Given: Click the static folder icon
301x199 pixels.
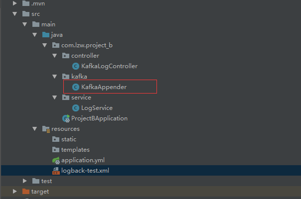Looking at the screenshot, I should pyautogui.click(x=56, y=139).
